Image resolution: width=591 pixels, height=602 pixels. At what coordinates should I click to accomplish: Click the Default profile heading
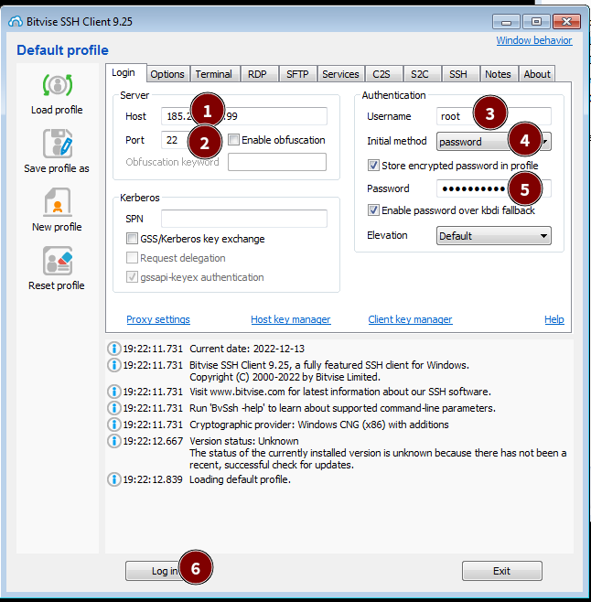[x=62, y=50]
